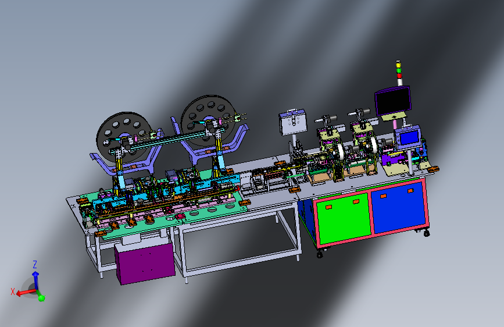Select the blue cabinet door panel
The image size is (504, 327).
(x=398, y=207)
